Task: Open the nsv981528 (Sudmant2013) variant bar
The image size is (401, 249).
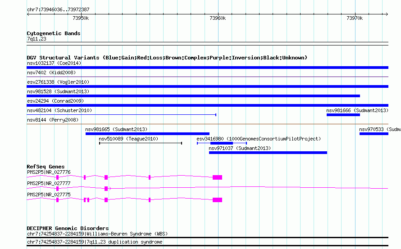Action: click(193, 96)
